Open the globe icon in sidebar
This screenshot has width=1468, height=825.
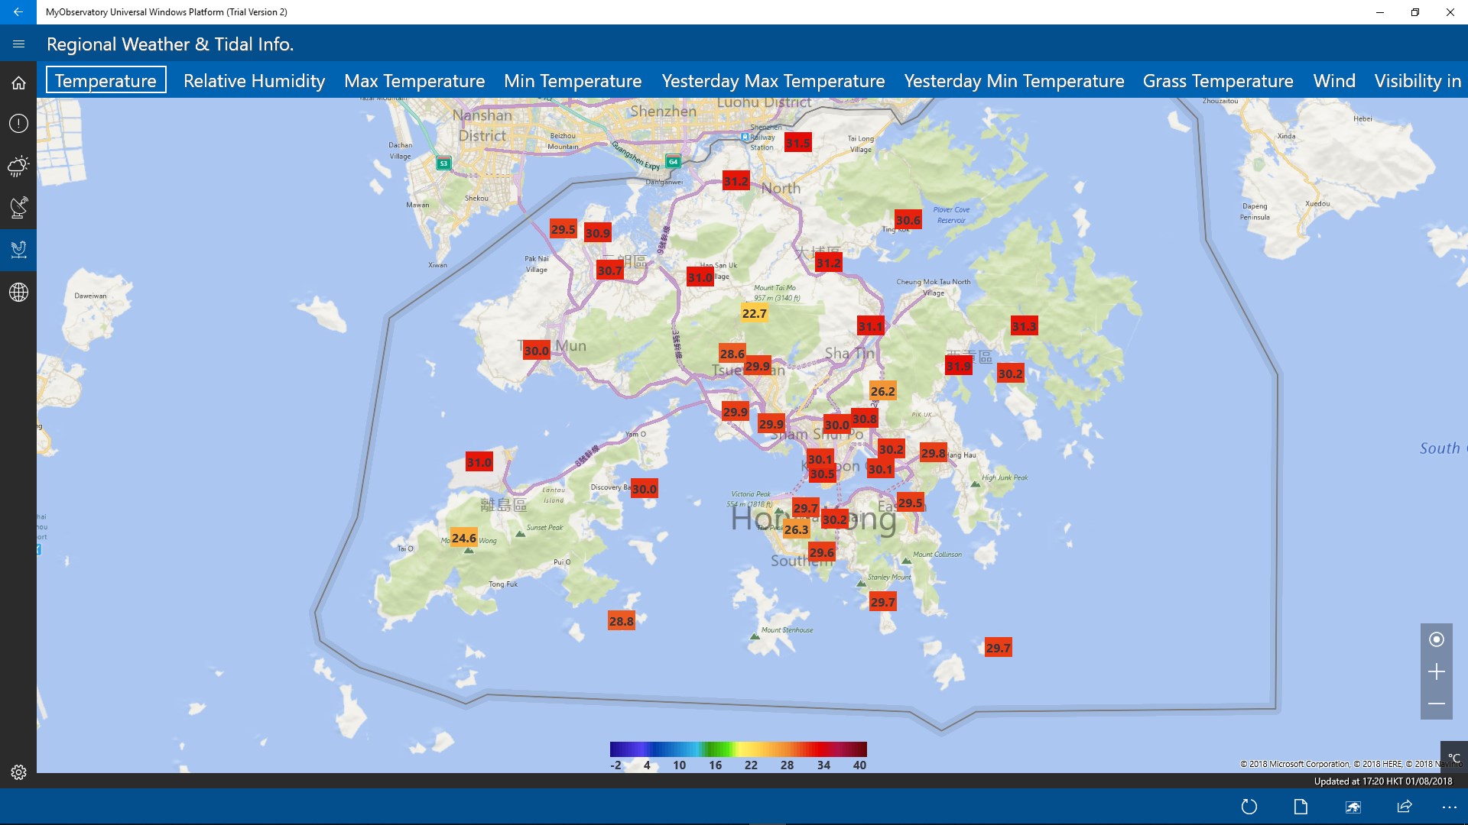point(18,292)
